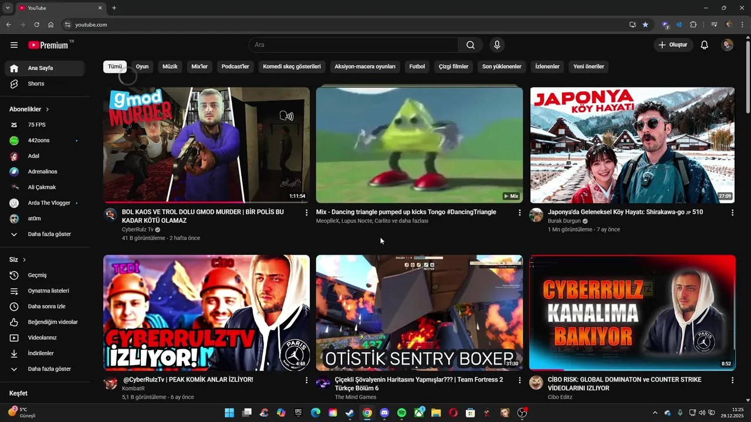Expand Daha fazla göster under Abonelikler

click(x=45, y=234)
